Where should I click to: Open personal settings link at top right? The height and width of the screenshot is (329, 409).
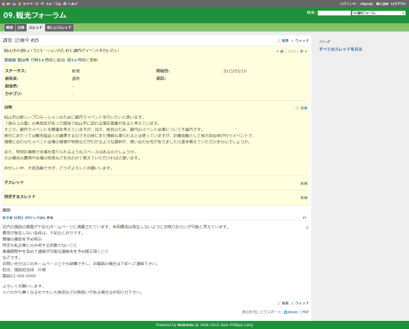pos(382,4)
